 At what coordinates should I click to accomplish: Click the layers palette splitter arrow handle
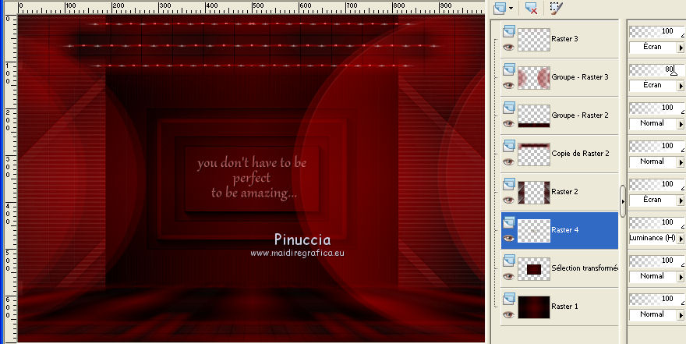[x=623, y=201]
